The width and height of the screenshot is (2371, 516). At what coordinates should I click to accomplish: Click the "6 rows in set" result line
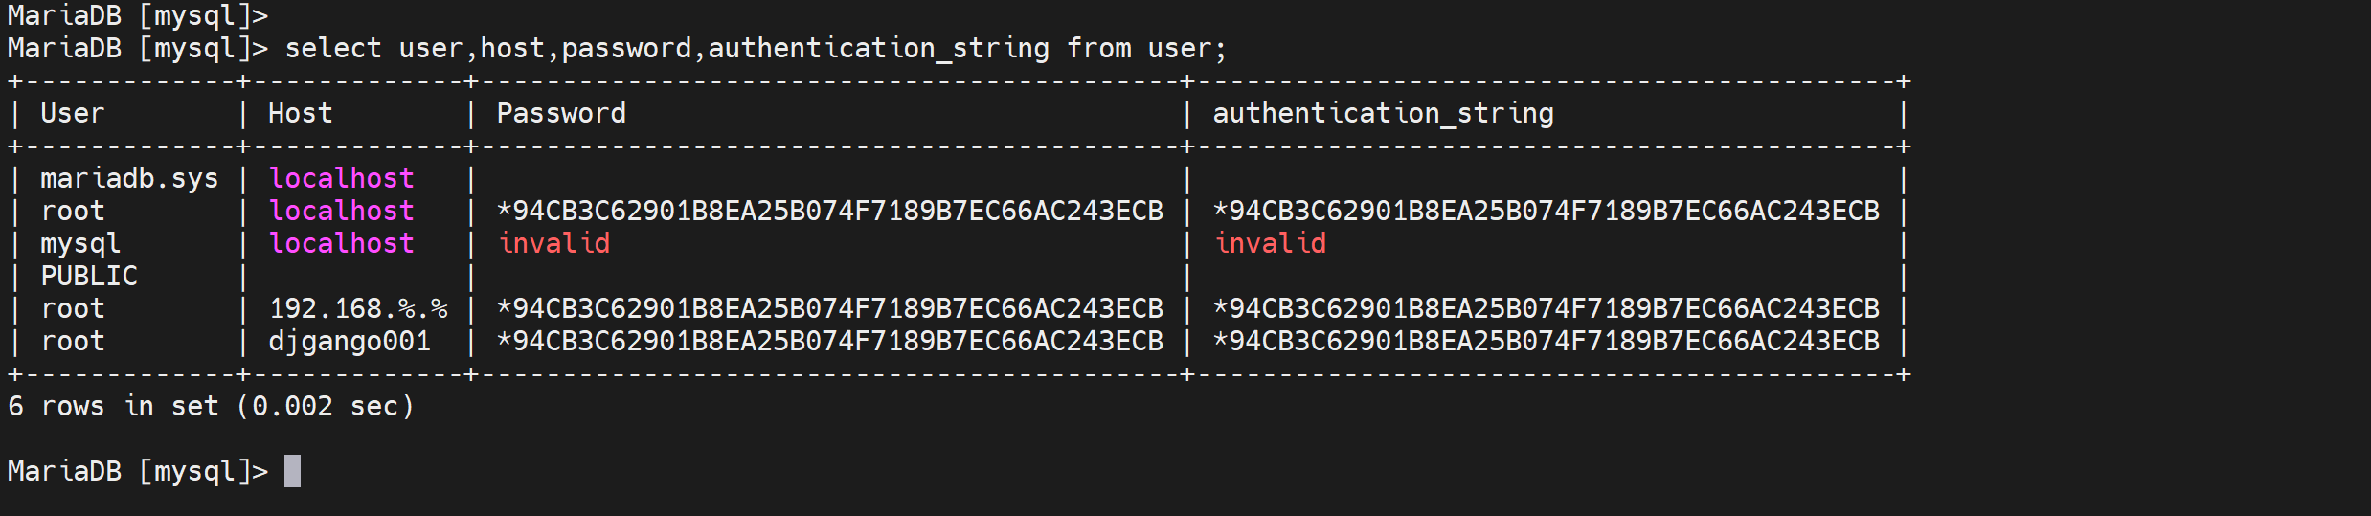click(x=211, y=406)
